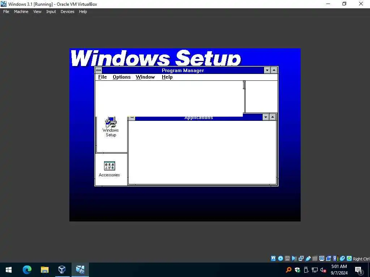Click VirtualBox shared folders indicator

(315, 258)
